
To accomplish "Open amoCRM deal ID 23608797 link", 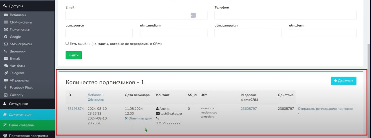I will [x=248, y=109].
